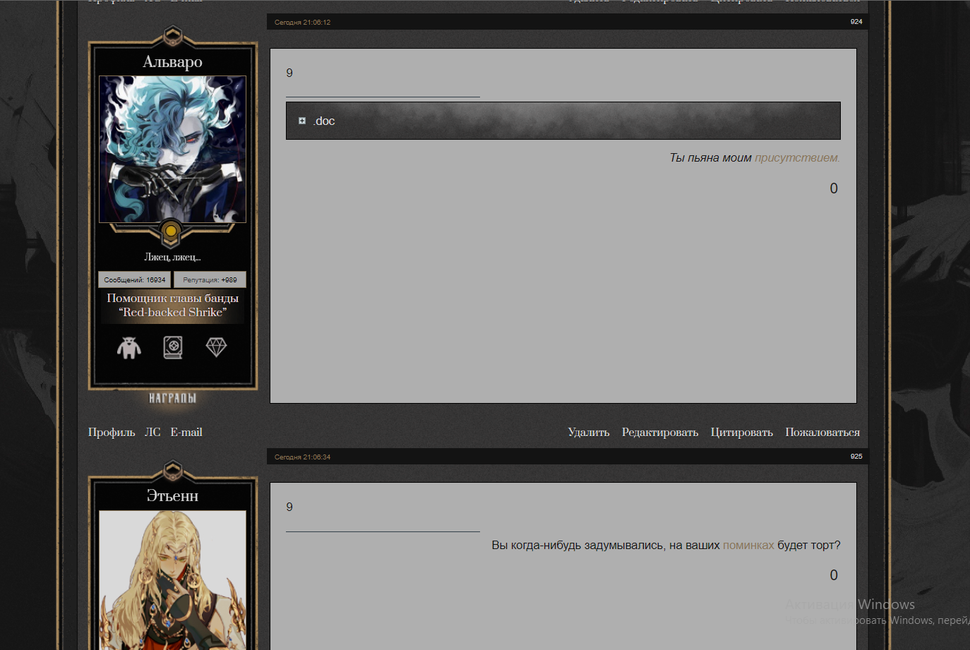The height and width of the screenshot is (650, 970).
Task: Open the поминках link in Этьенн's post
Action: click(748, 545)
